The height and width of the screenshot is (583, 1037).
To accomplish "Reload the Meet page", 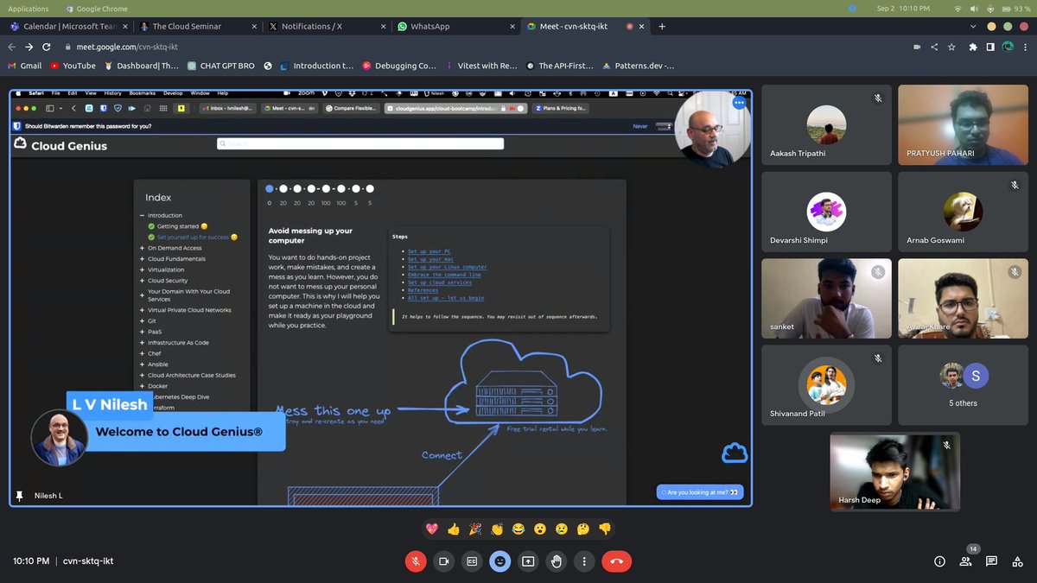I will (48, 47).
